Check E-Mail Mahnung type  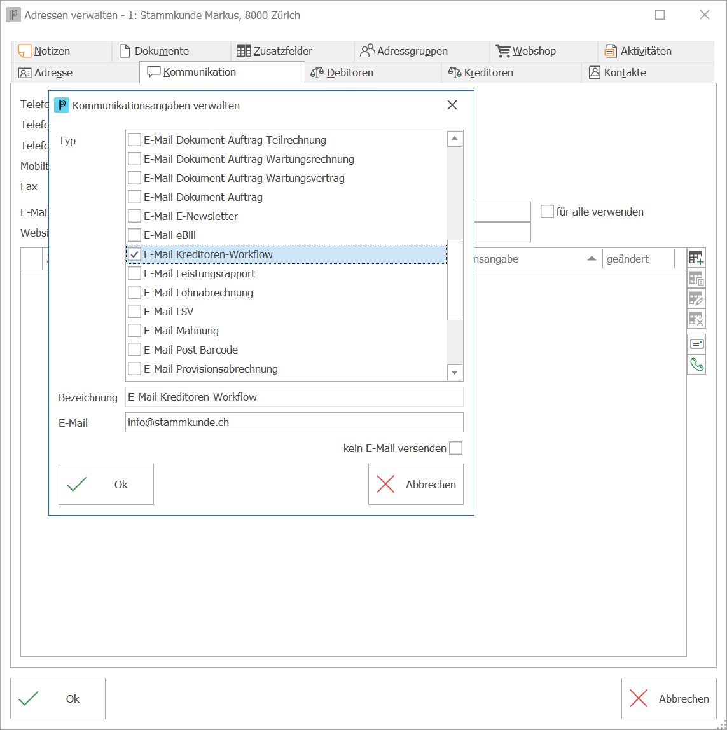click(135, 331)
